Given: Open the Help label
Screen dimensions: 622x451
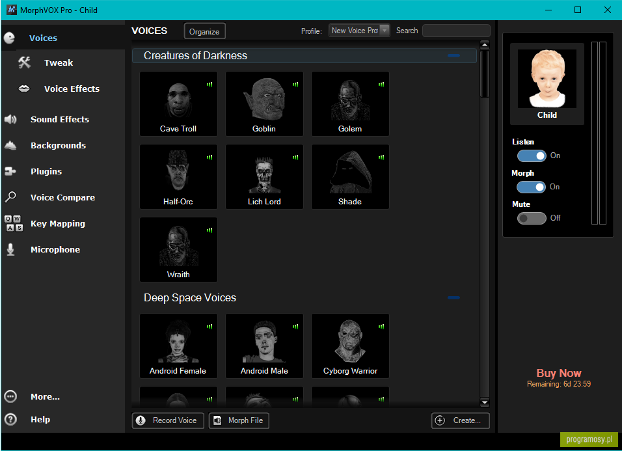Looking at the screenshot, I should [40, 419].
